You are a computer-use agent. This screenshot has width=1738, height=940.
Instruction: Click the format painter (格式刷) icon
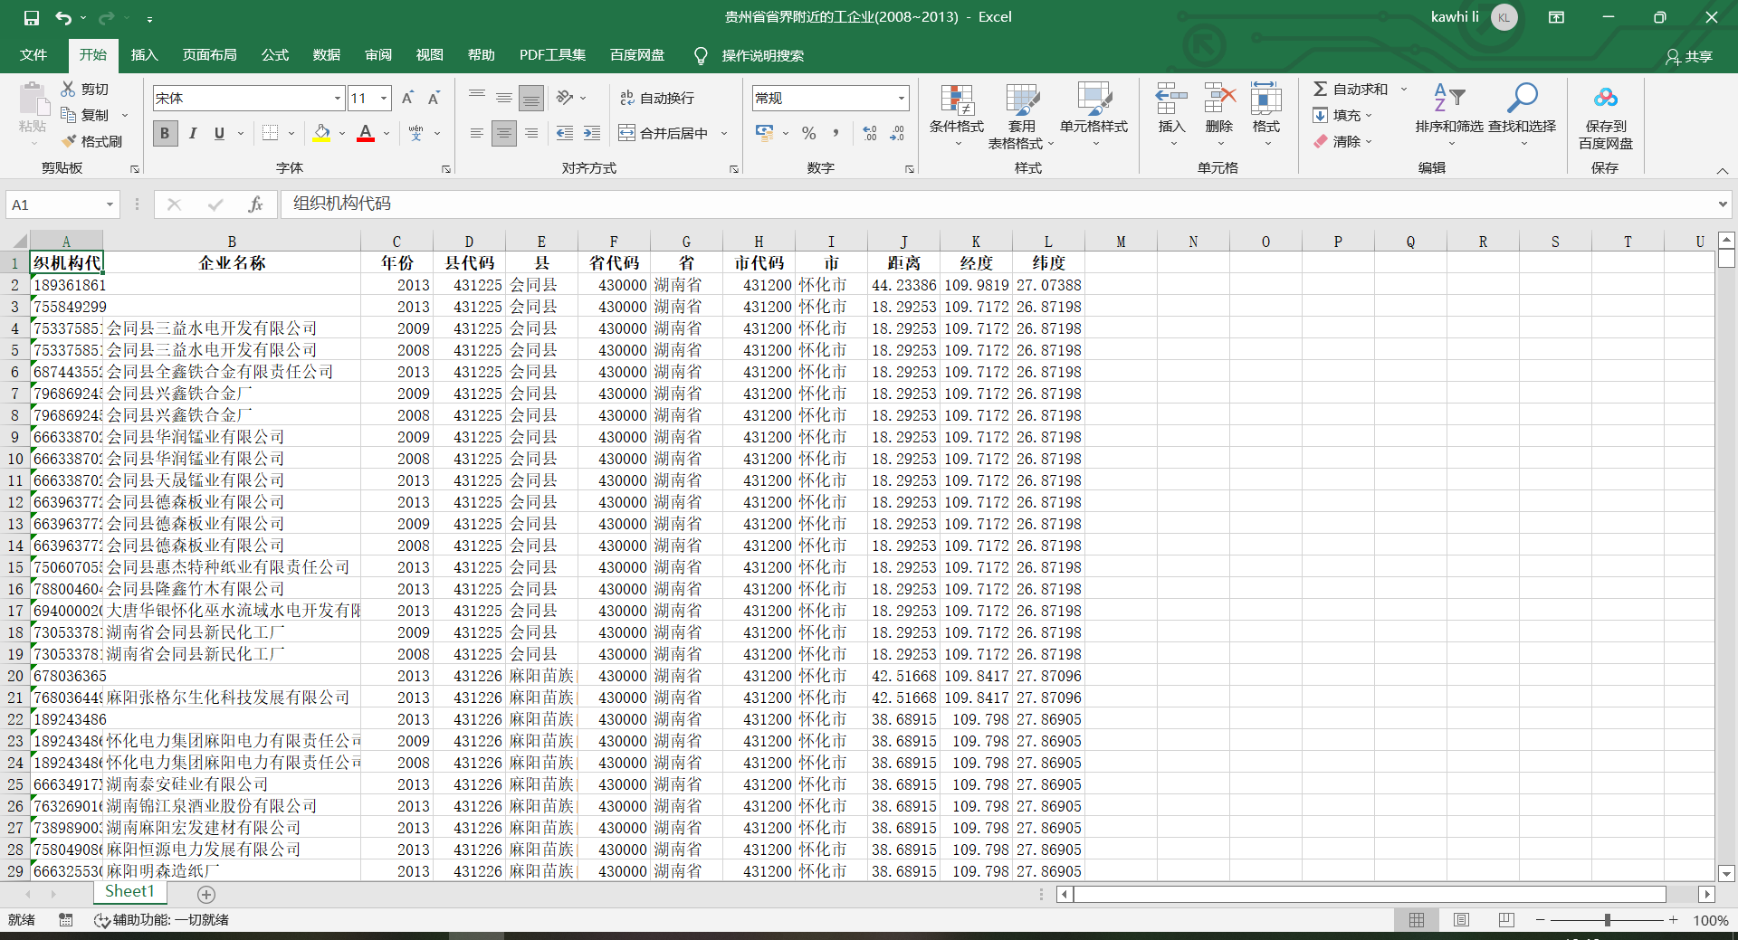pos(70,141)
